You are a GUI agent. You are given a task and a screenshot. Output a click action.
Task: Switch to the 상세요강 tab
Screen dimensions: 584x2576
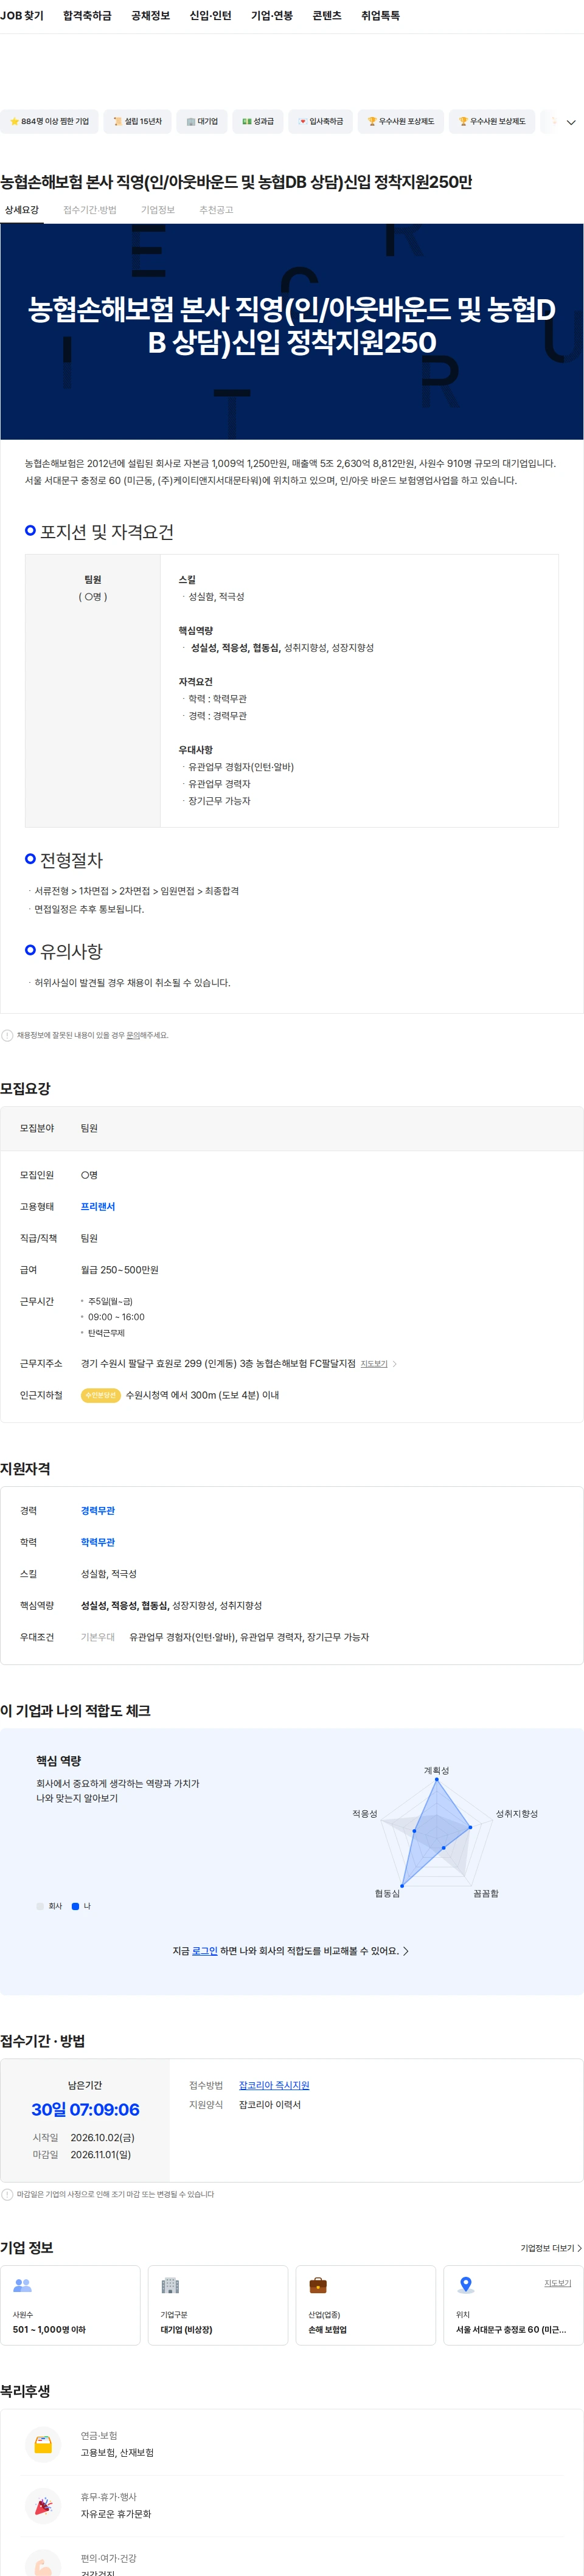tap(22, 210)
